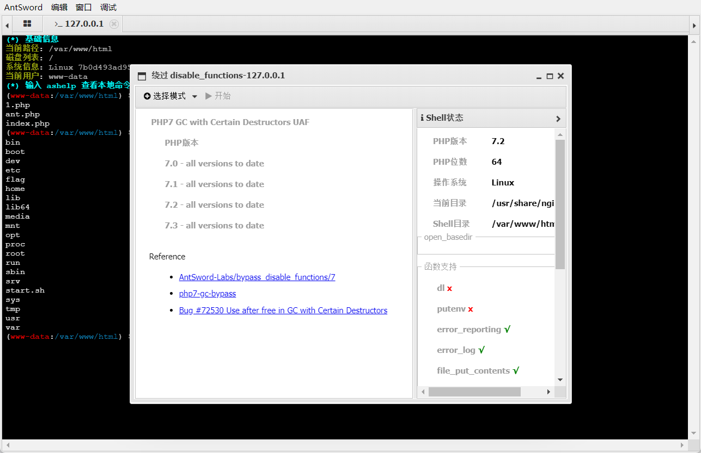Click the dialog window icon in title bar
This screenshot has width=701, height=453.
tap(142, 76)
